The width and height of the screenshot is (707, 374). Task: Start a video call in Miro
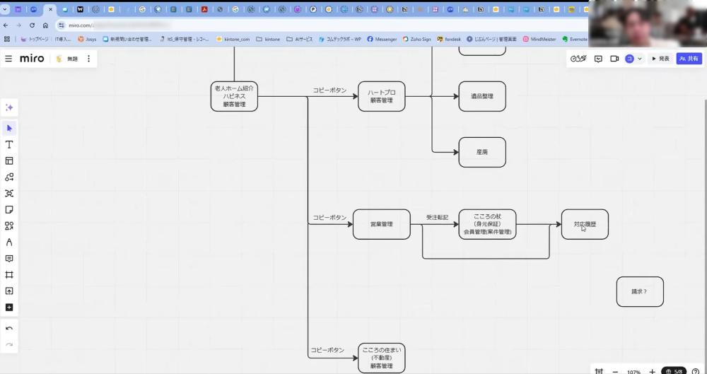point(614,59)
